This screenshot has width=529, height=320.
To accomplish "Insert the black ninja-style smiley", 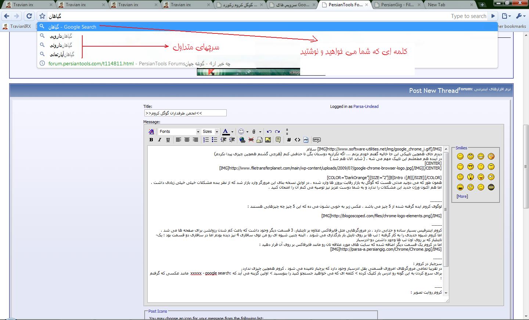I will 491,187.
